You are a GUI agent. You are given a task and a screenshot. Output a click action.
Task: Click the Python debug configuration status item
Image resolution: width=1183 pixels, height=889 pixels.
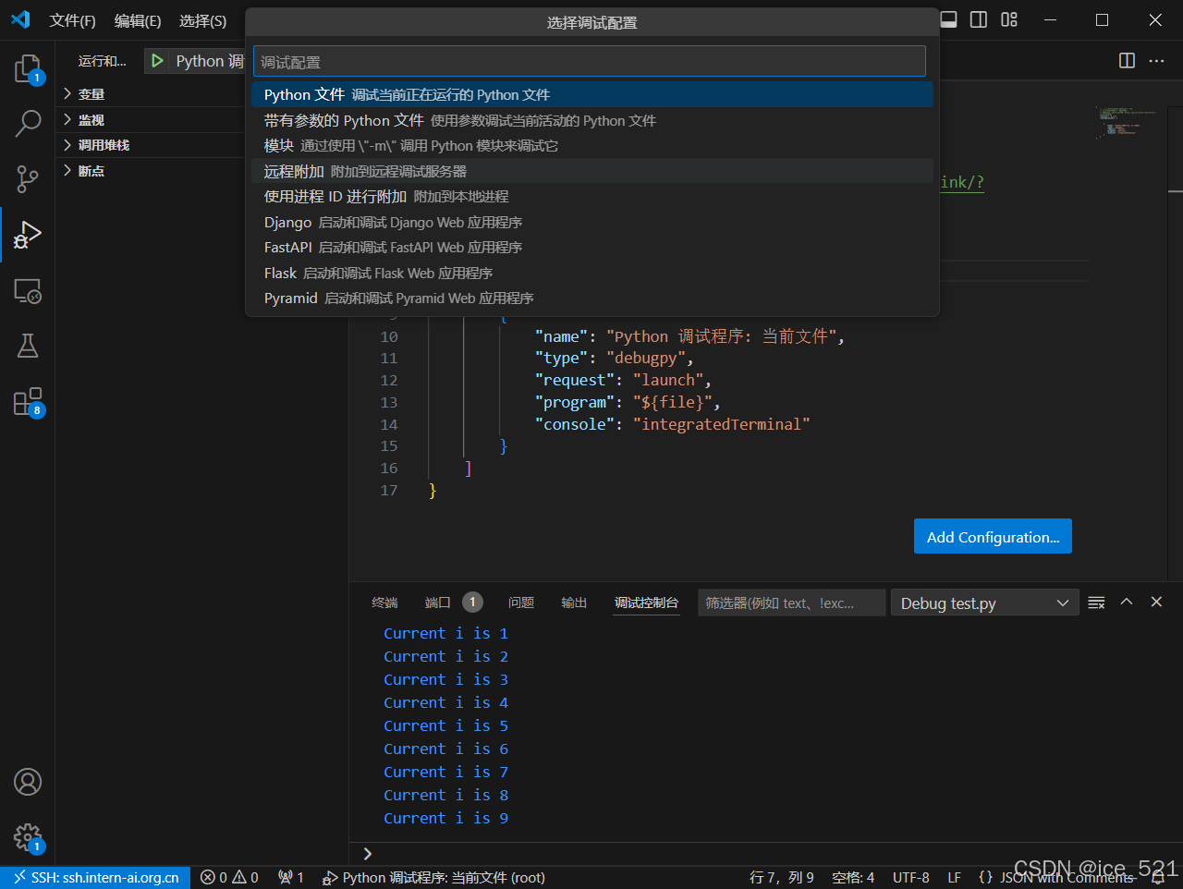click(x=433, y=878)
